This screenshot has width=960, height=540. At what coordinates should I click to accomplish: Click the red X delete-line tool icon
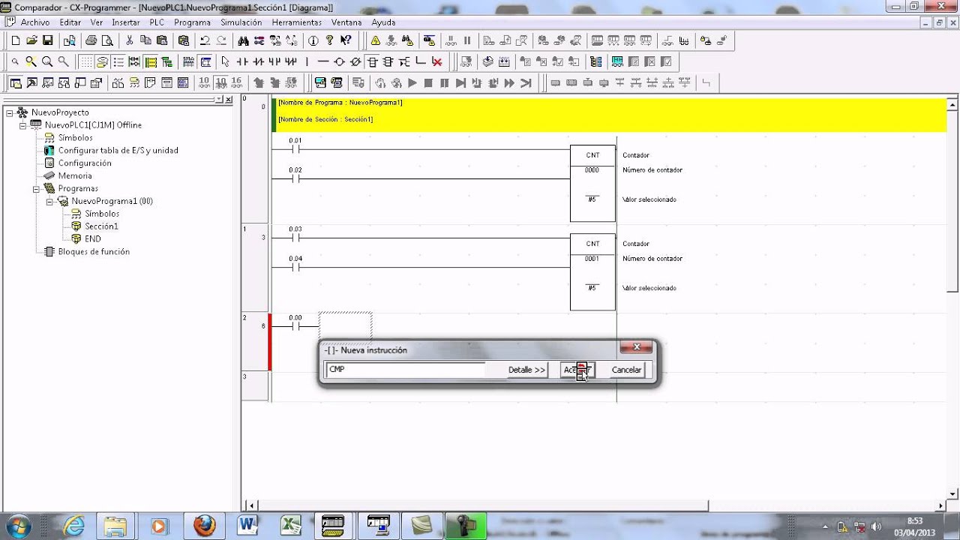[x=436, y=61]
